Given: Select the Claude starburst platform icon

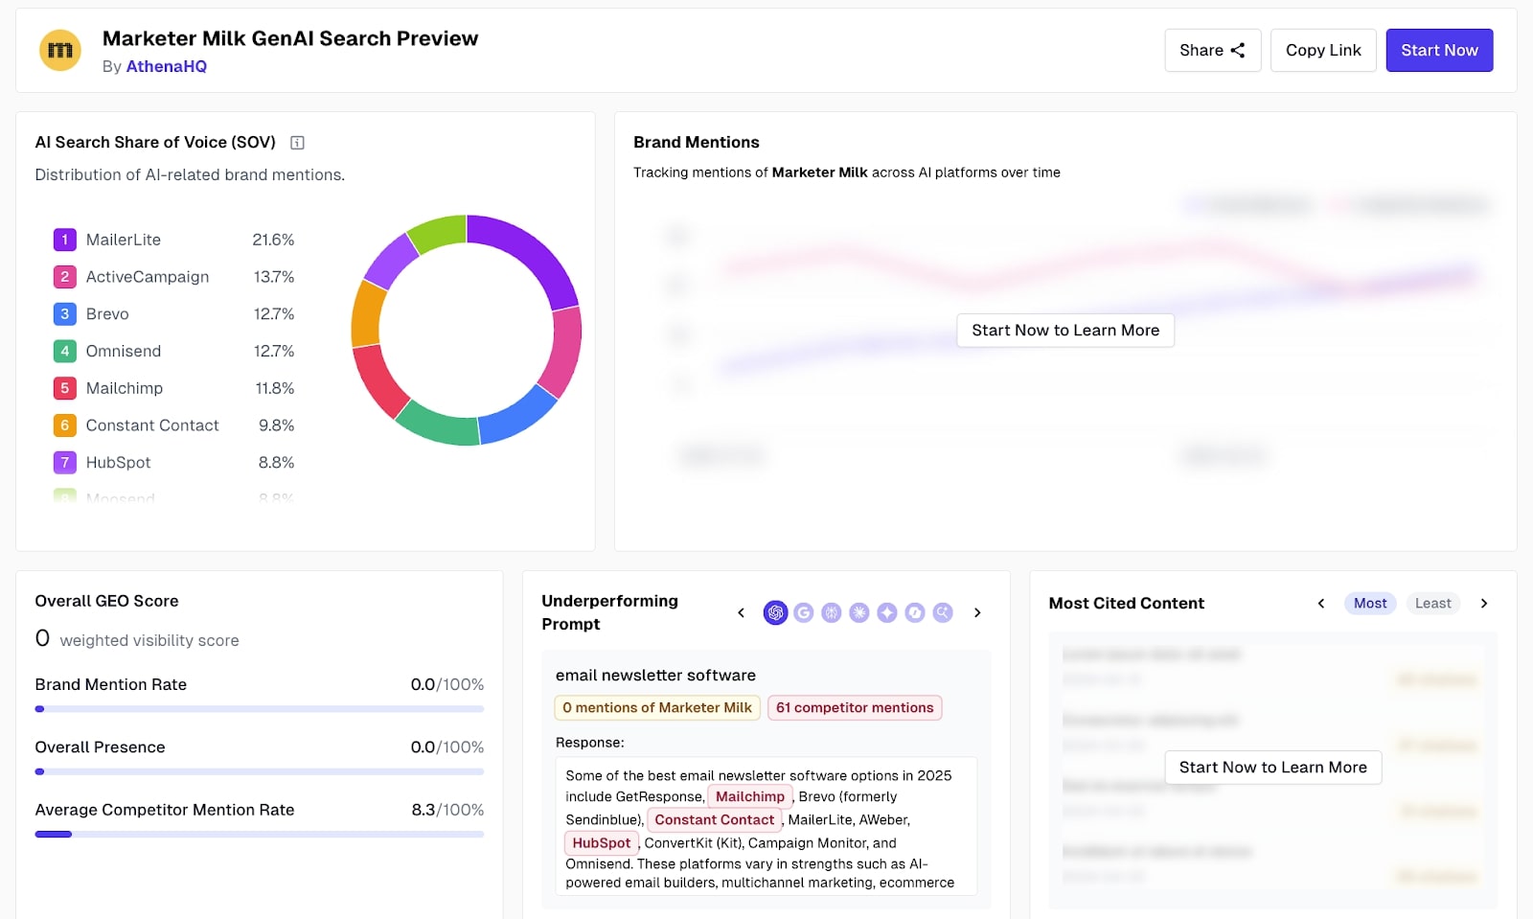Looking at the screenshot, I should [859, 612].
